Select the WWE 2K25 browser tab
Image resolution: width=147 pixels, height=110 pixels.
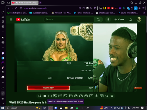tap(25, 3)
